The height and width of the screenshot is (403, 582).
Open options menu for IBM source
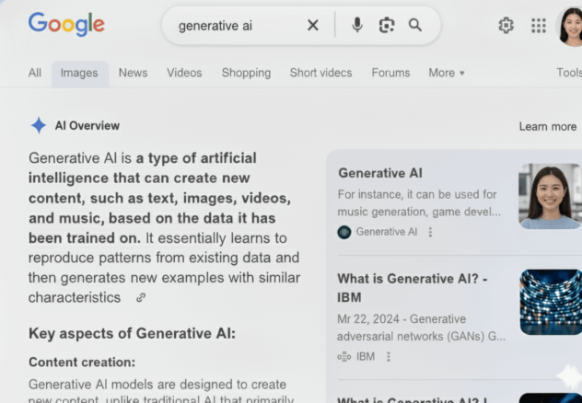click(x=389, y=357)
